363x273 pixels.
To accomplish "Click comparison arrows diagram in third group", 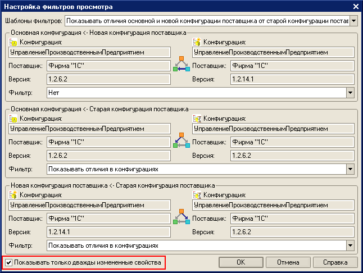I will [x=182, y=217].
